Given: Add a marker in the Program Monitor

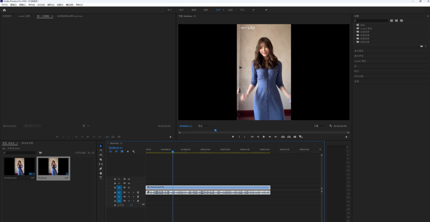Looking at the screenshot, I should pyautogui.click(x=233, y=137).
